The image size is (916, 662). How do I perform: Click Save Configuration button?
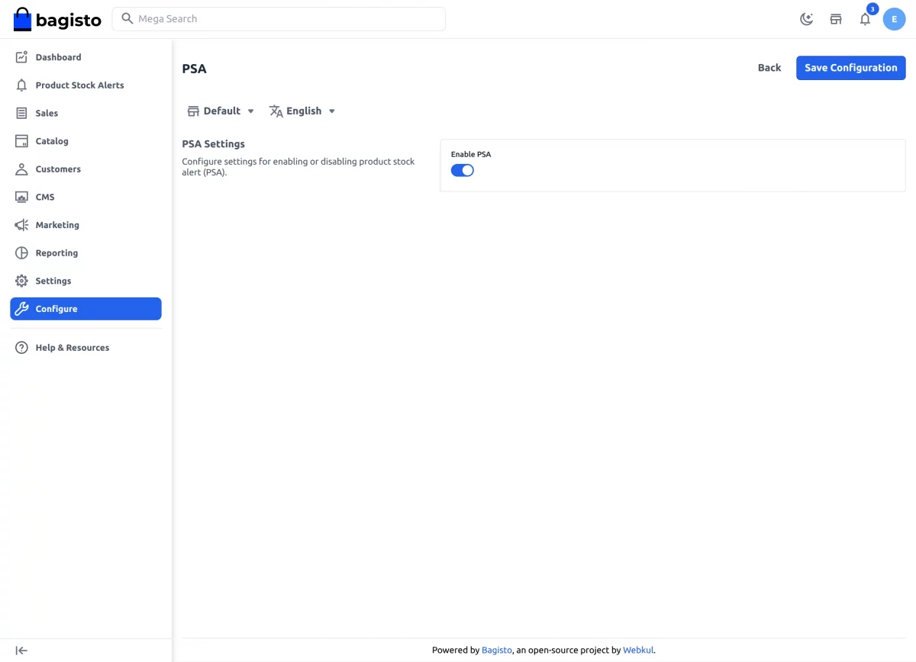click(851, 68)
